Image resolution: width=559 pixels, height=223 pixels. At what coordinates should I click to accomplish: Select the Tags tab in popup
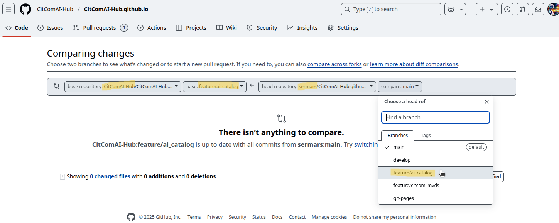pyautogui.click(x=426, y=136)
